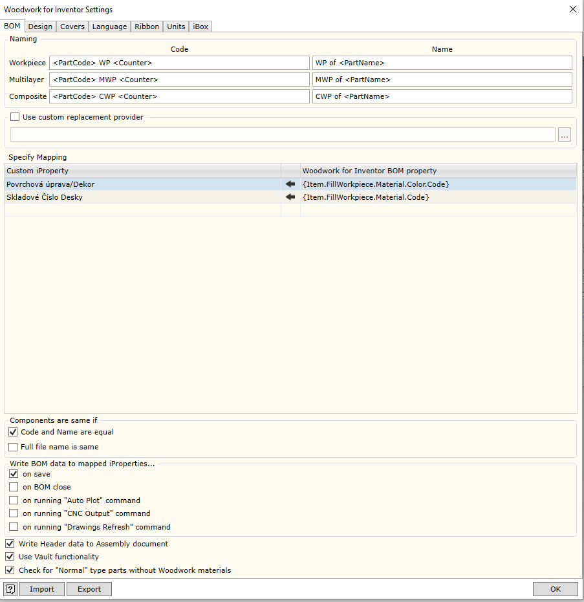
Task: Edit the Workpiece Name field
Action: pos(442,63)
